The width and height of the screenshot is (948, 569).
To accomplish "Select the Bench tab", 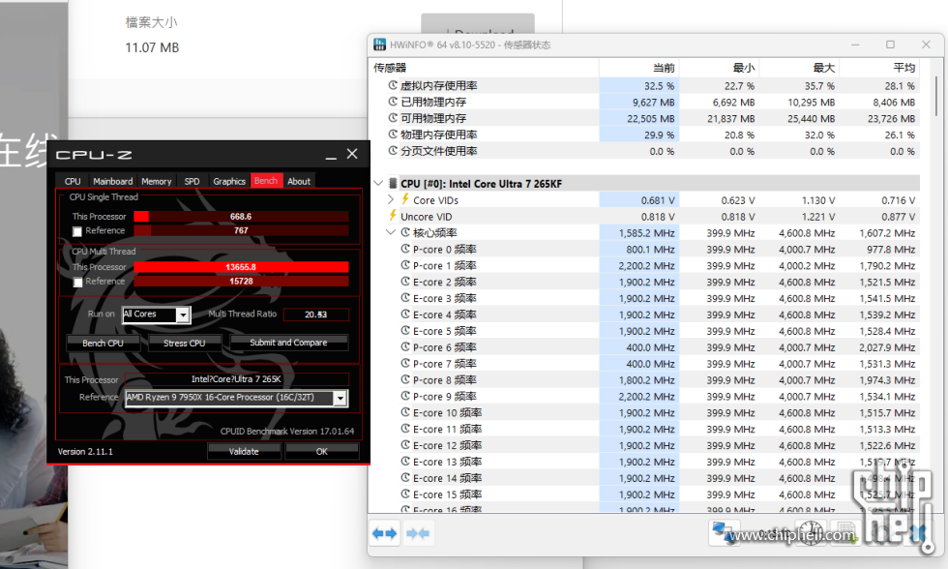I will pyautogui.click(x=266, y=180).
